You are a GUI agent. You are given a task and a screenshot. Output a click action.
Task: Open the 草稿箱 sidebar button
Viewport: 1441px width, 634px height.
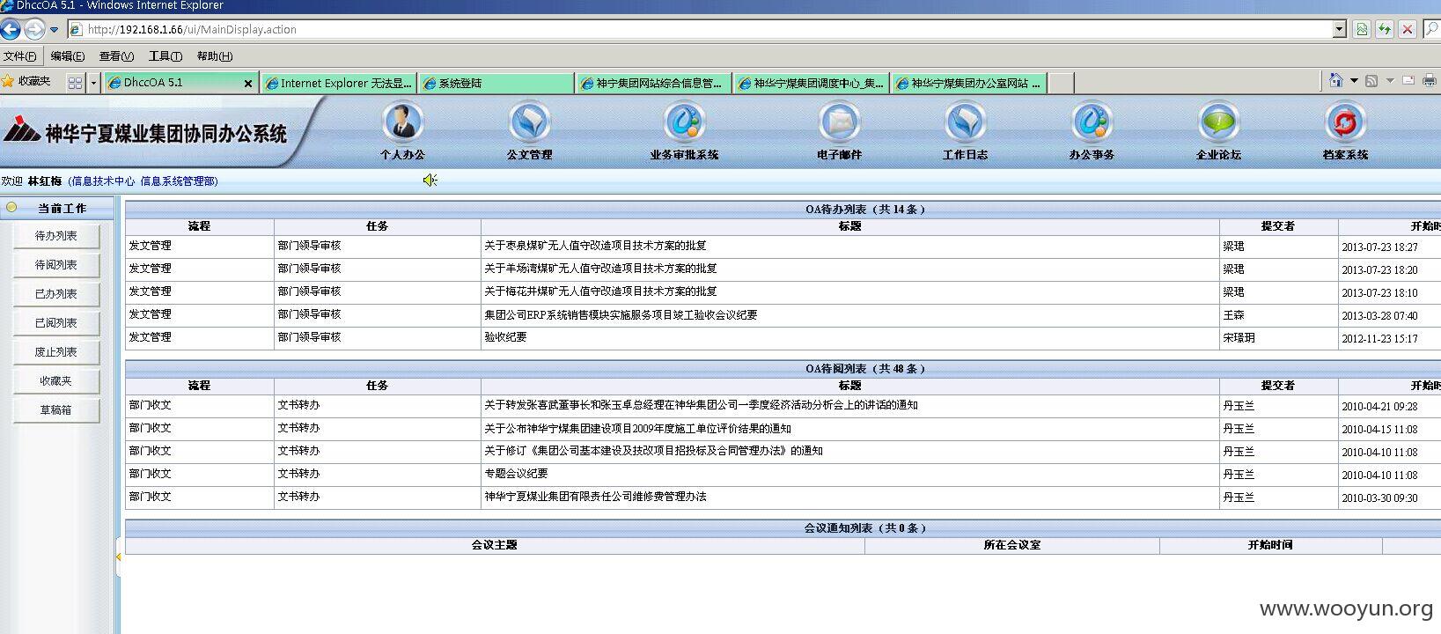pyautogui.click(x=56, y=410)
